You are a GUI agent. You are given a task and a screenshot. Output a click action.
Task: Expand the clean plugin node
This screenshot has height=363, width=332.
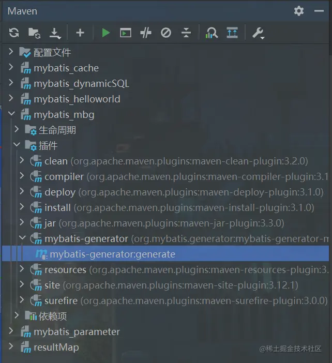pos(22,160)
